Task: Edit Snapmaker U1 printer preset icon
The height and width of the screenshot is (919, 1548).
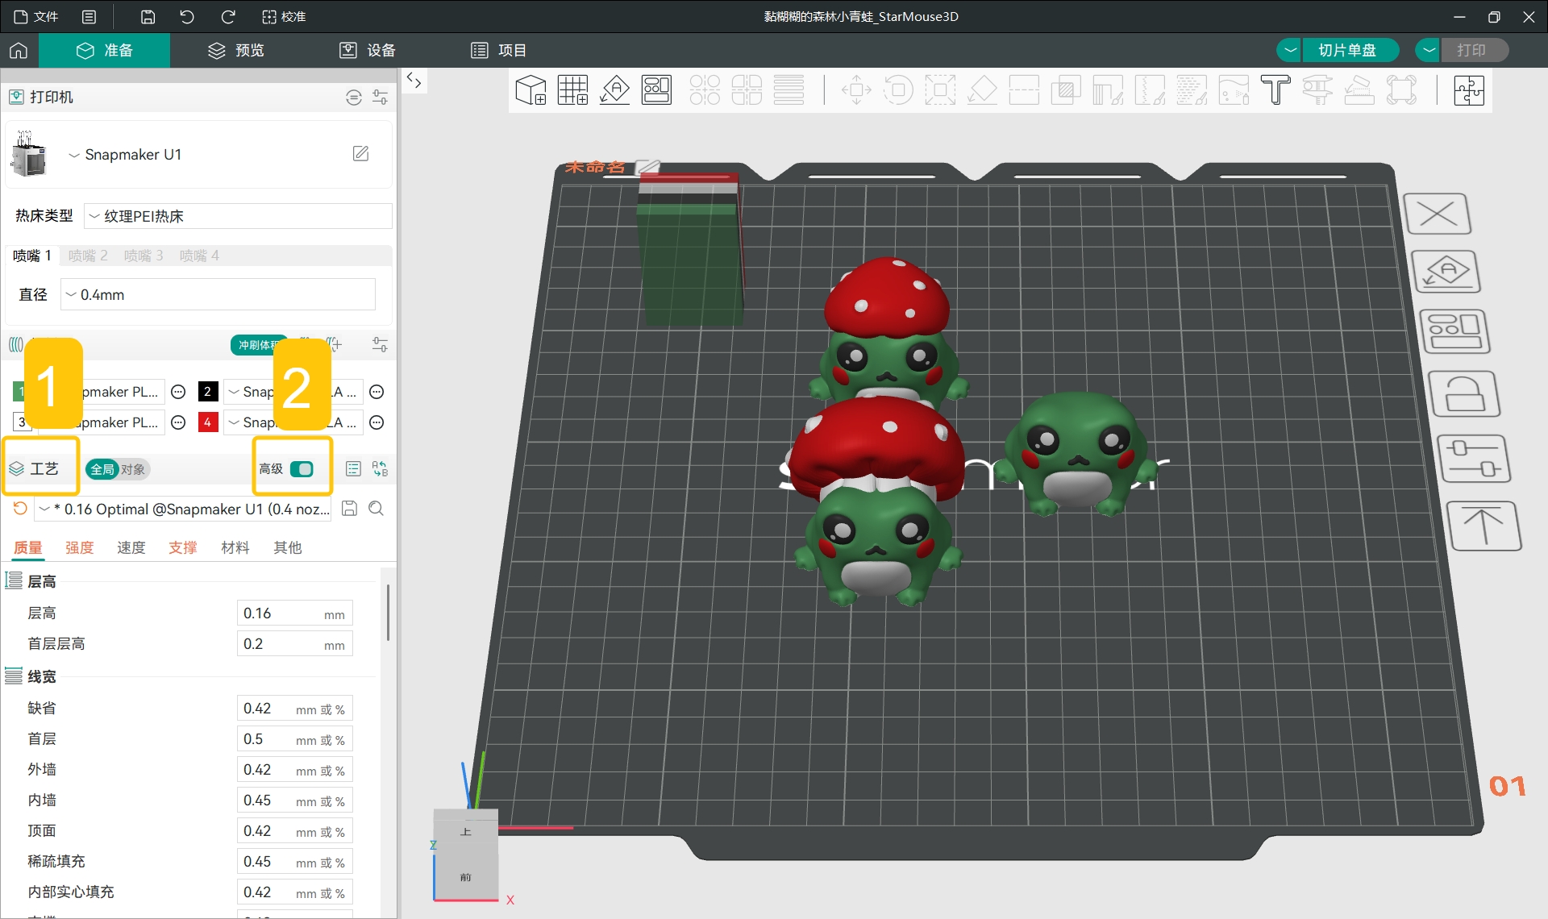Action: [x=360, y=153]
